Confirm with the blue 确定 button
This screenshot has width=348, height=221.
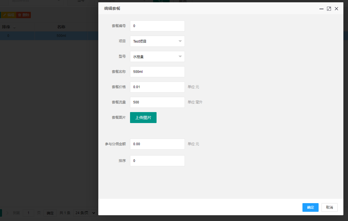[x=311, y=207]
